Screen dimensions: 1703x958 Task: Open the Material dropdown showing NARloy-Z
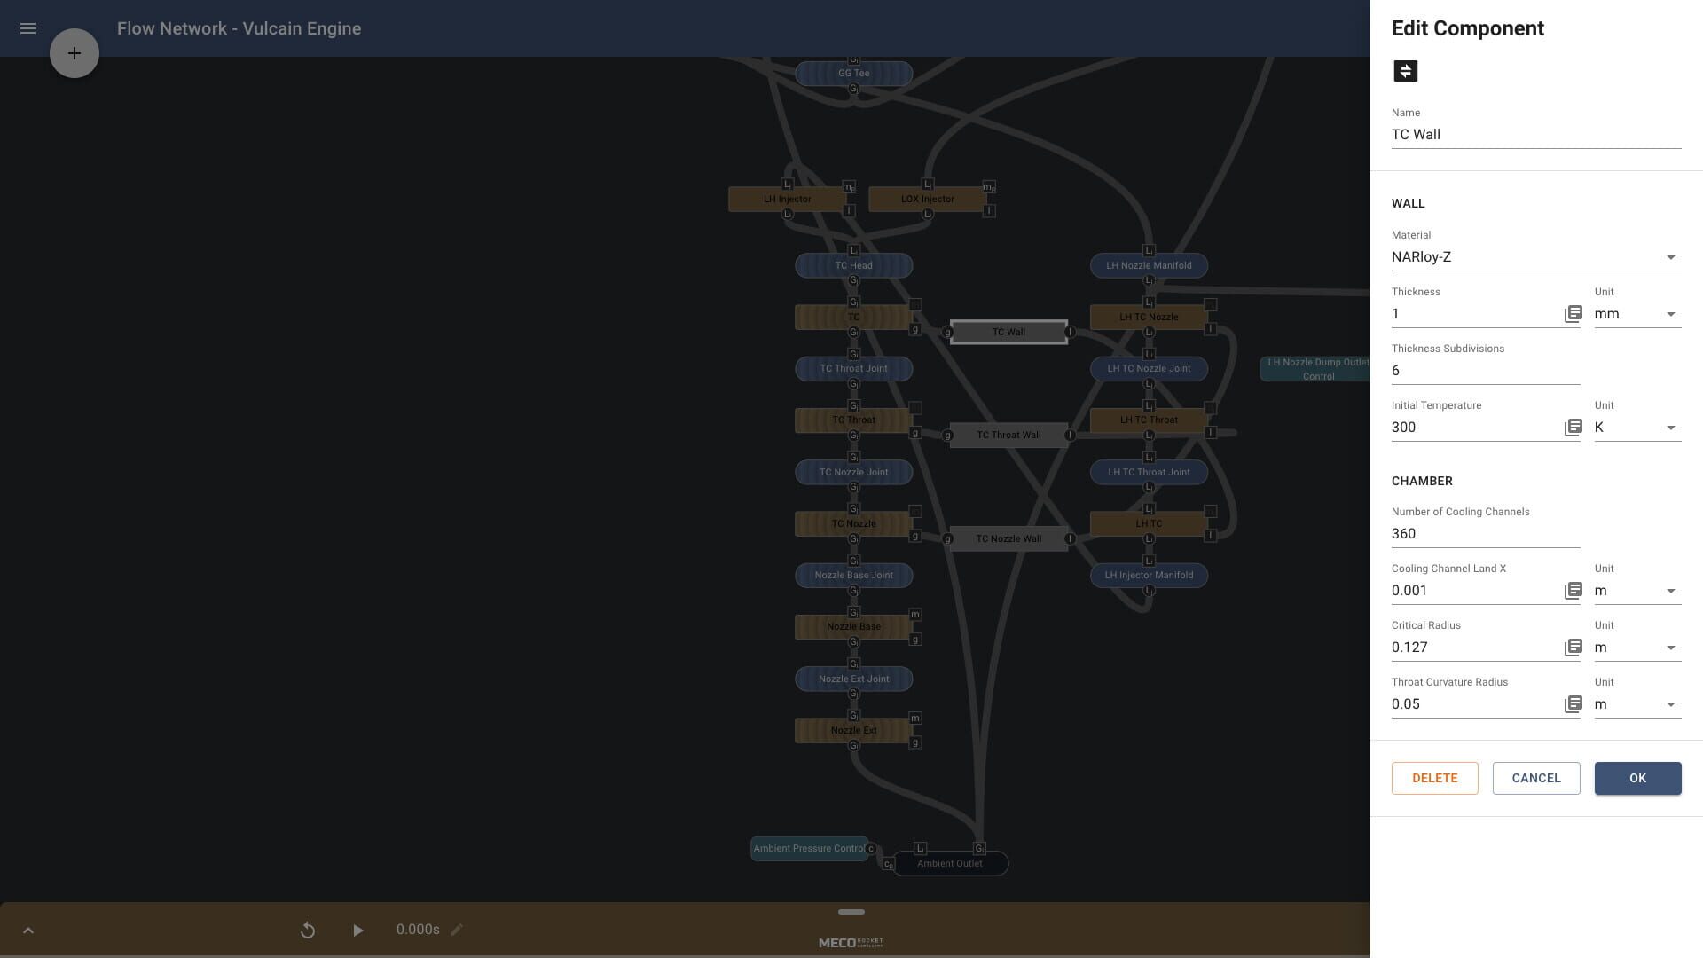point(1671,257)
